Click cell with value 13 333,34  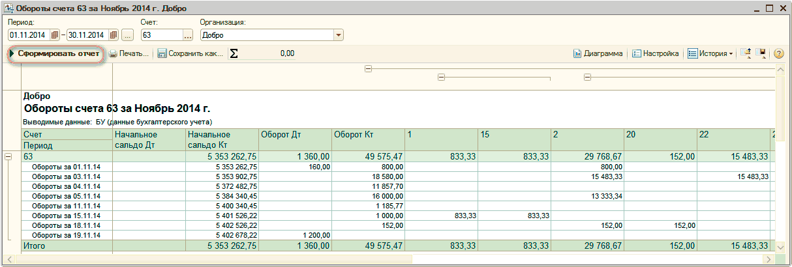[588, 196]
